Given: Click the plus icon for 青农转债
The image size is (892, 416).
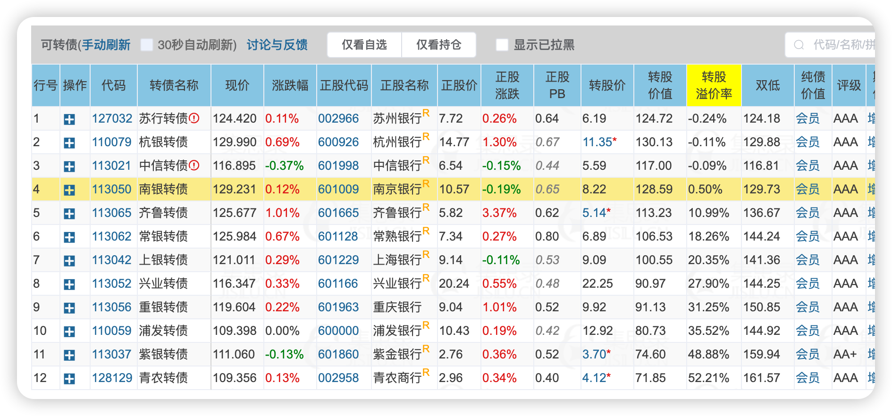Looking at the screenshot, I should (x=69, y=379).
